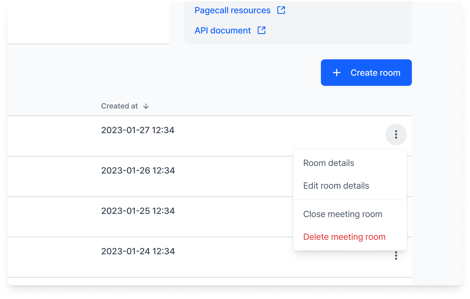Toggle the Created at sort arrow
Image resolution: width=470 pixels, height=299 pixels.
(x=146, y=106)
